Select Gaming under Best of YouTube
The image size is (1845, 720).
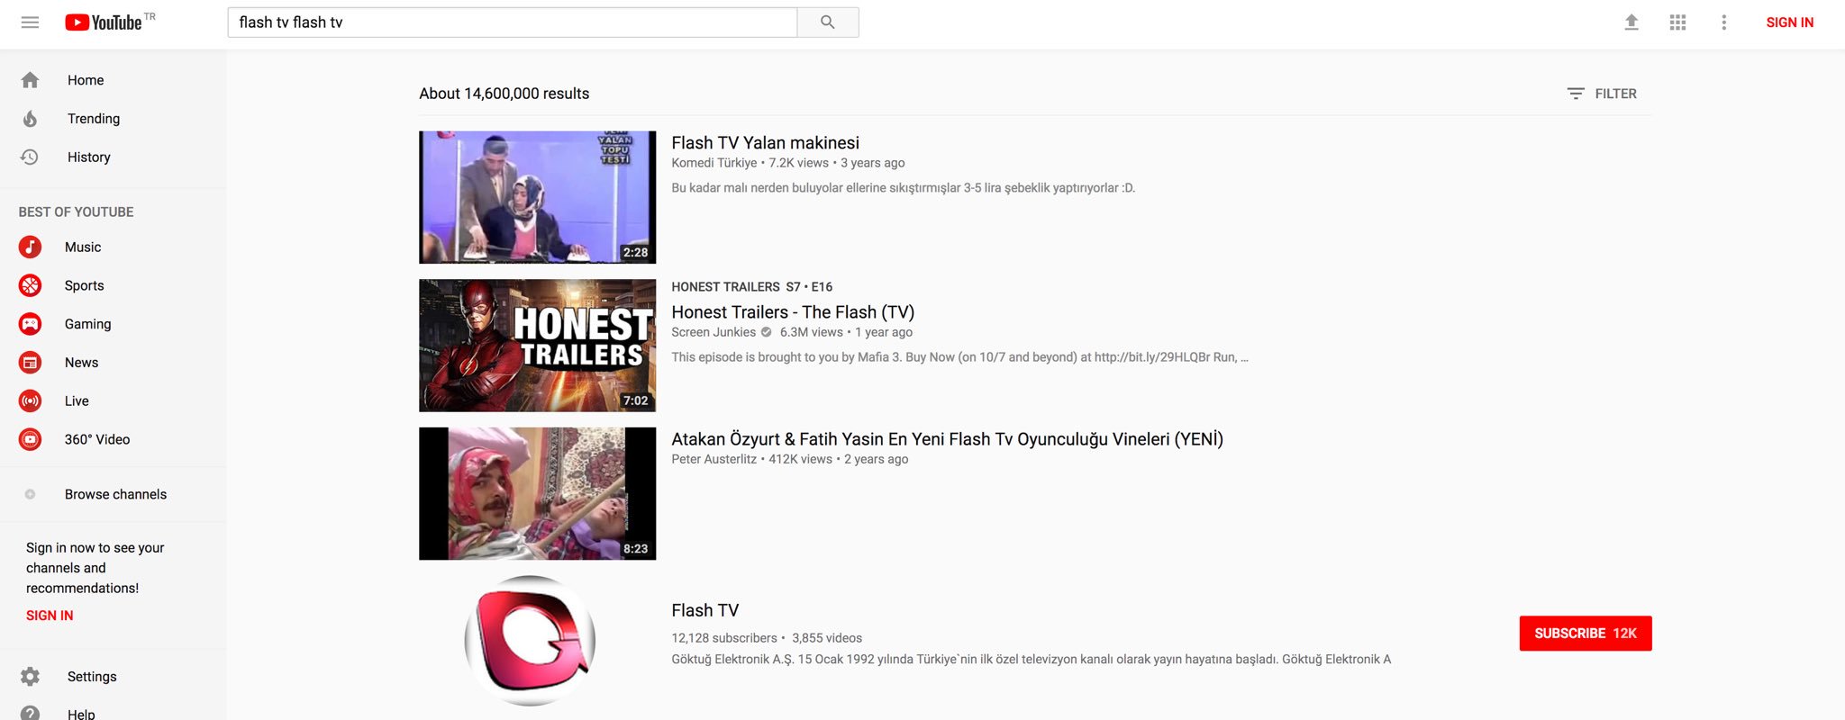click(x=88, y=324)
